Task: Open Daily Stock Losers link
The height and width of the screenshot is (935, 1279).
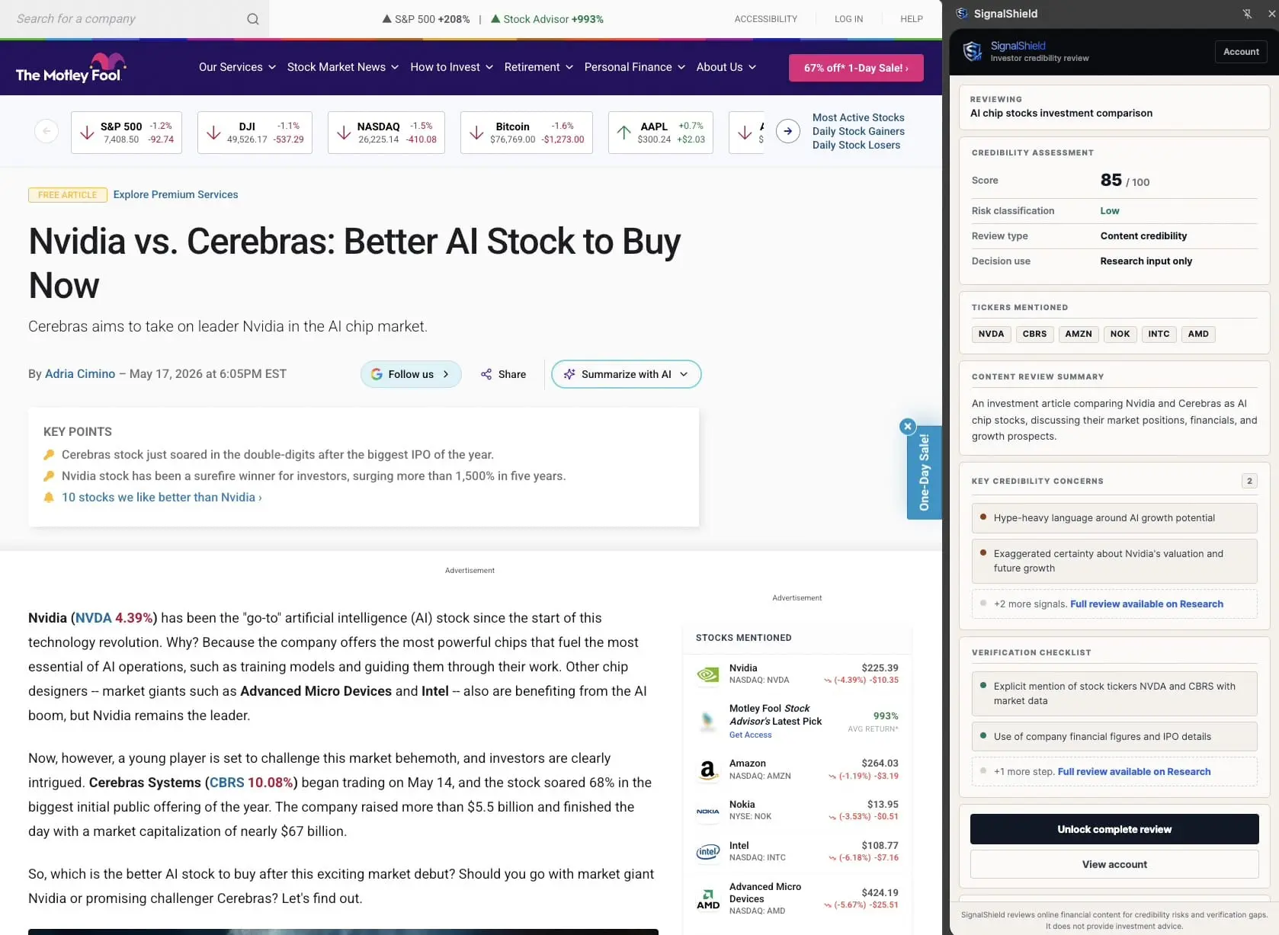Action: [x=856, y=145]
